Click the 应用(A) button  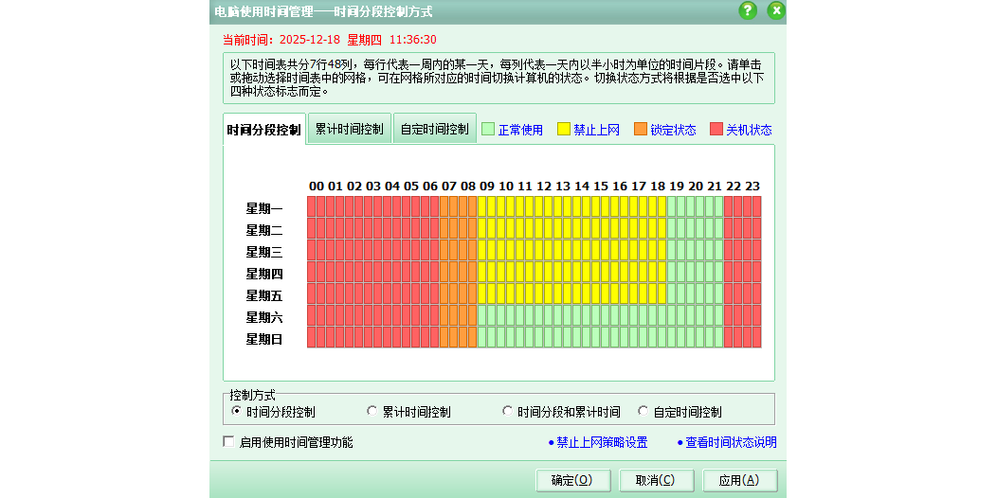739,480
